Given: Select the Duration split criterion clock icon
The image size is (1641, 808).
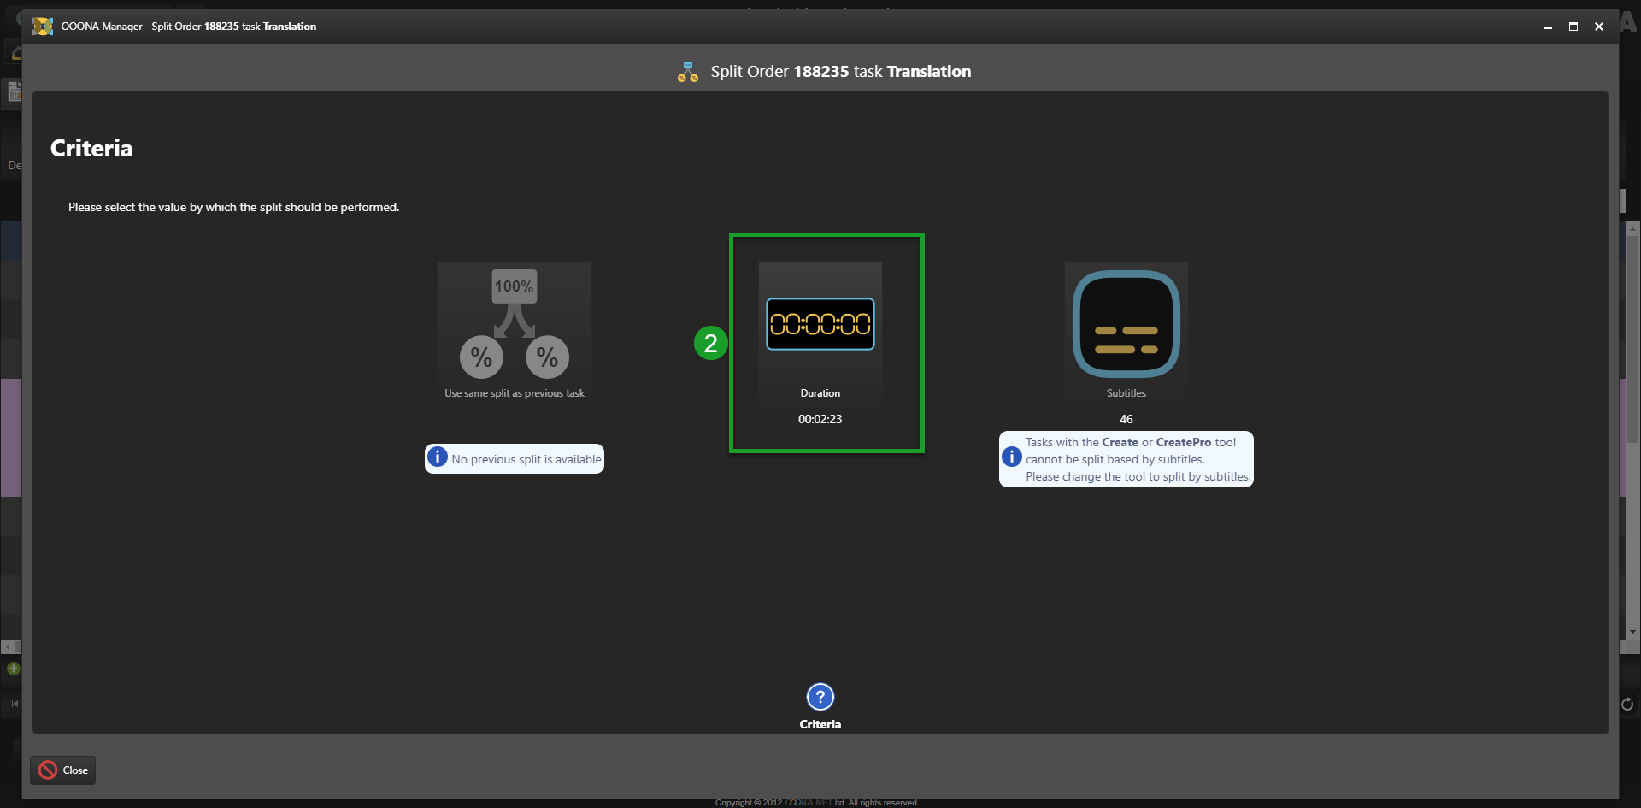Looking at the screenshot, I should pos(820,324).
